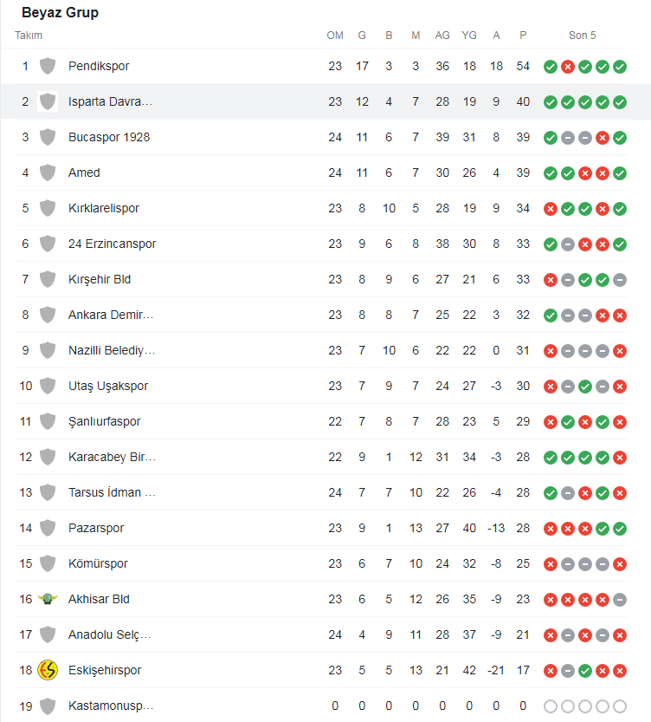Viewport: 651px width, 722px height.
Task: Click the Son 5 column header
Action: [582, 36]
